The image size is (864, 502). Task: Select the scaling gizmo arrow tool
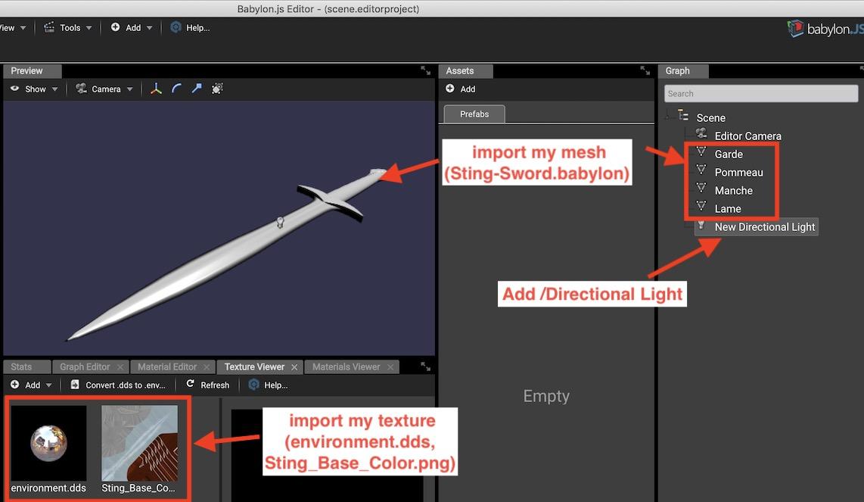[197, 89]
